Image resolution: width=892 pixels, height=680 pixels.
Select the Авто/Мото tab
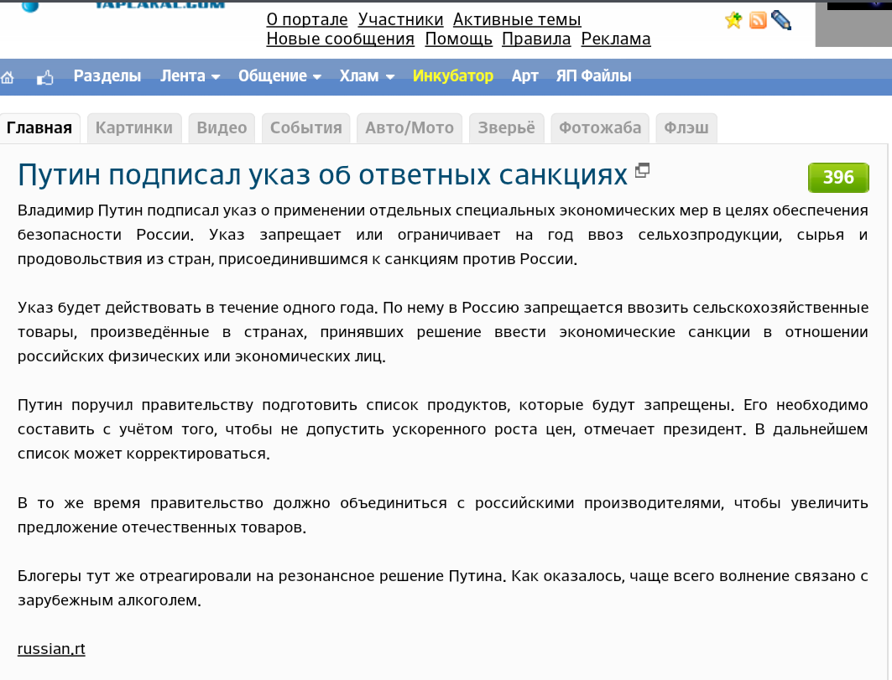409,128
